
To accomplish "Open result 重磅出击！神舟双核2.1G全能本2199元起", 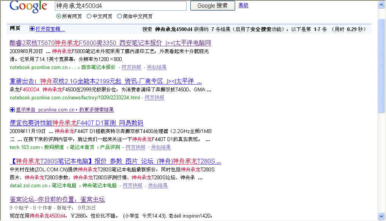I will coord(106,81).
